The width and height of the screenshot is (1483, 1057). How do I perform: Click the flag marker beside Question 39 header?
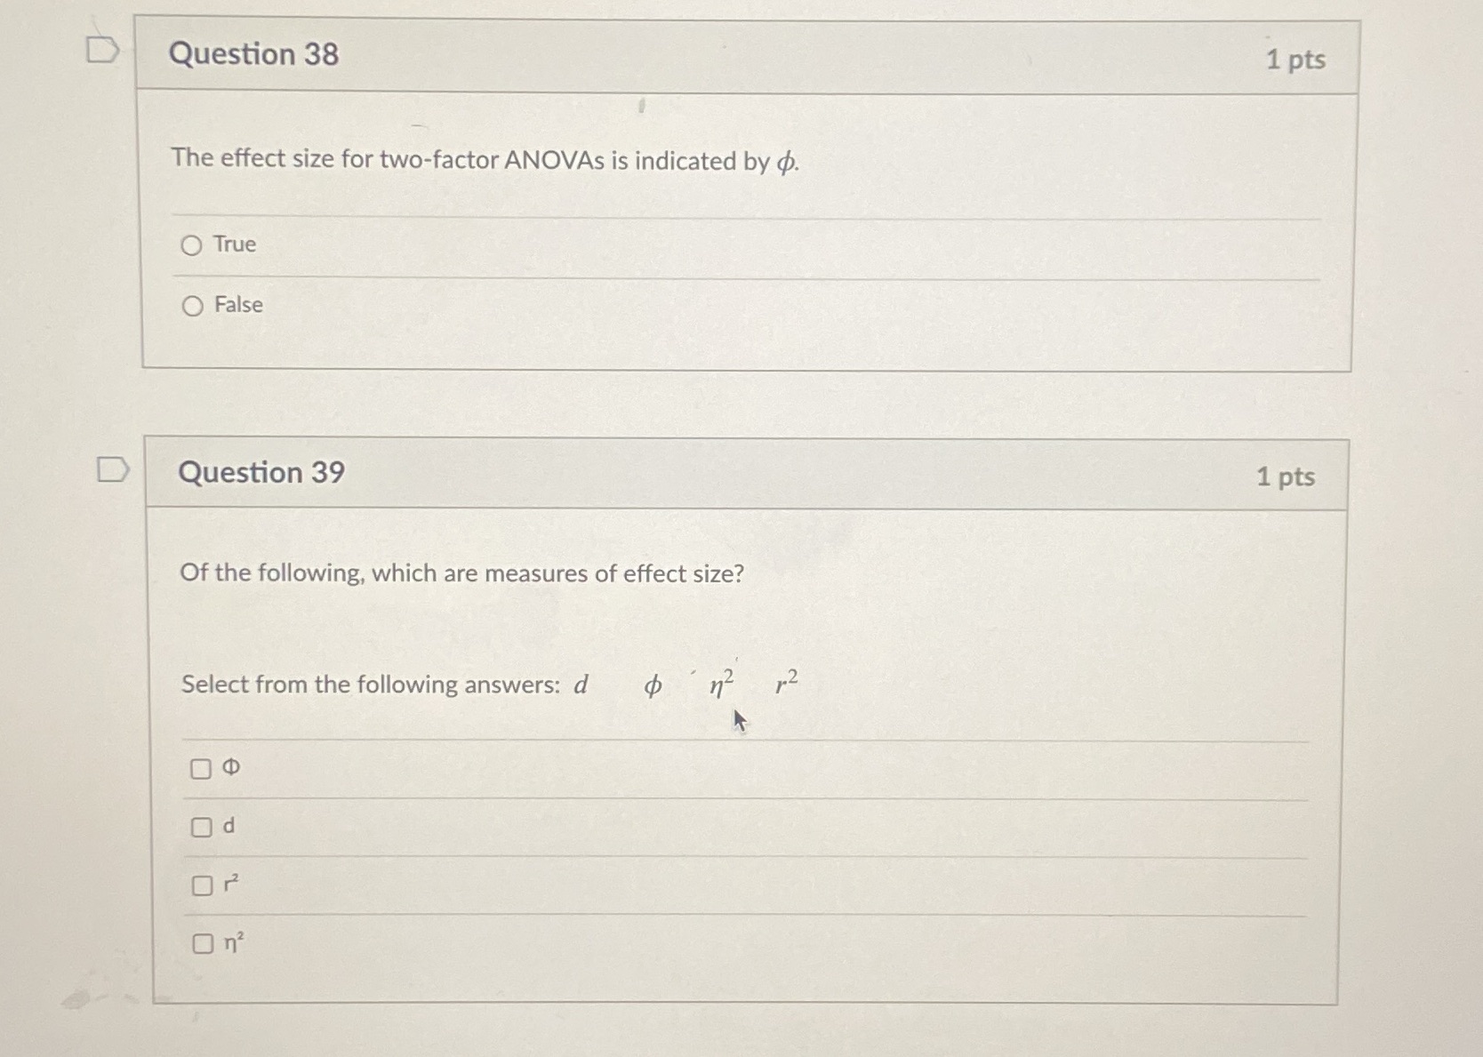click(114, 469)
